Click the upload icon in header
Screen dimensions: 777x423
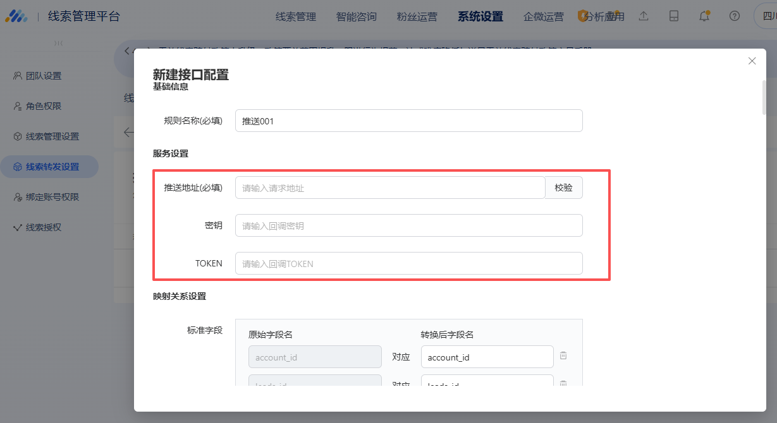click(x=644, y=16)
